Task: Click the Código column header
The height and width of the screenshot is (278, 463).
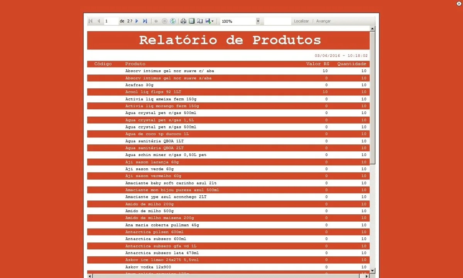Action: coord(103,64)
